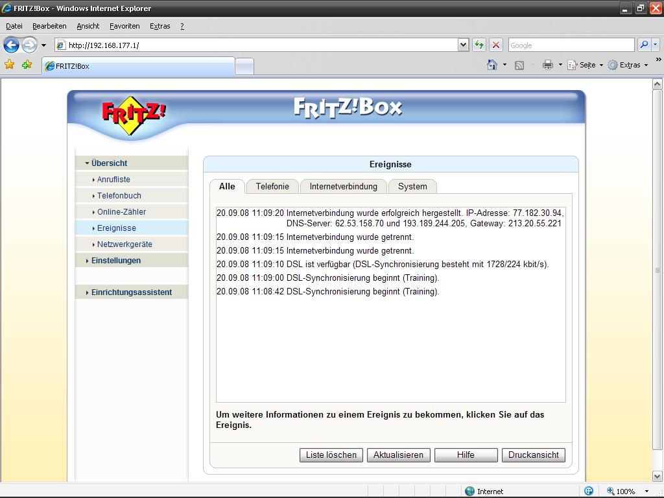Open the Bearbeiten menu
Image resolution: width=664 pixels, height=498 pixels.
49,26
